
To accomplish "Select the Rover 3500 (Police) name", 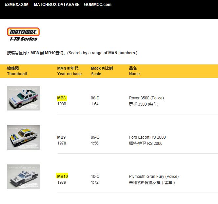I will point(146,98).
